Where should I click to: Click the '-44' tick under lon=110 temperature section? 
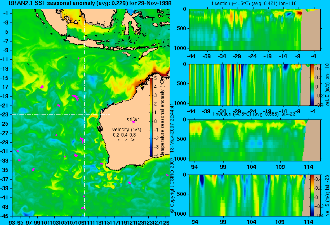coord(191,56)
